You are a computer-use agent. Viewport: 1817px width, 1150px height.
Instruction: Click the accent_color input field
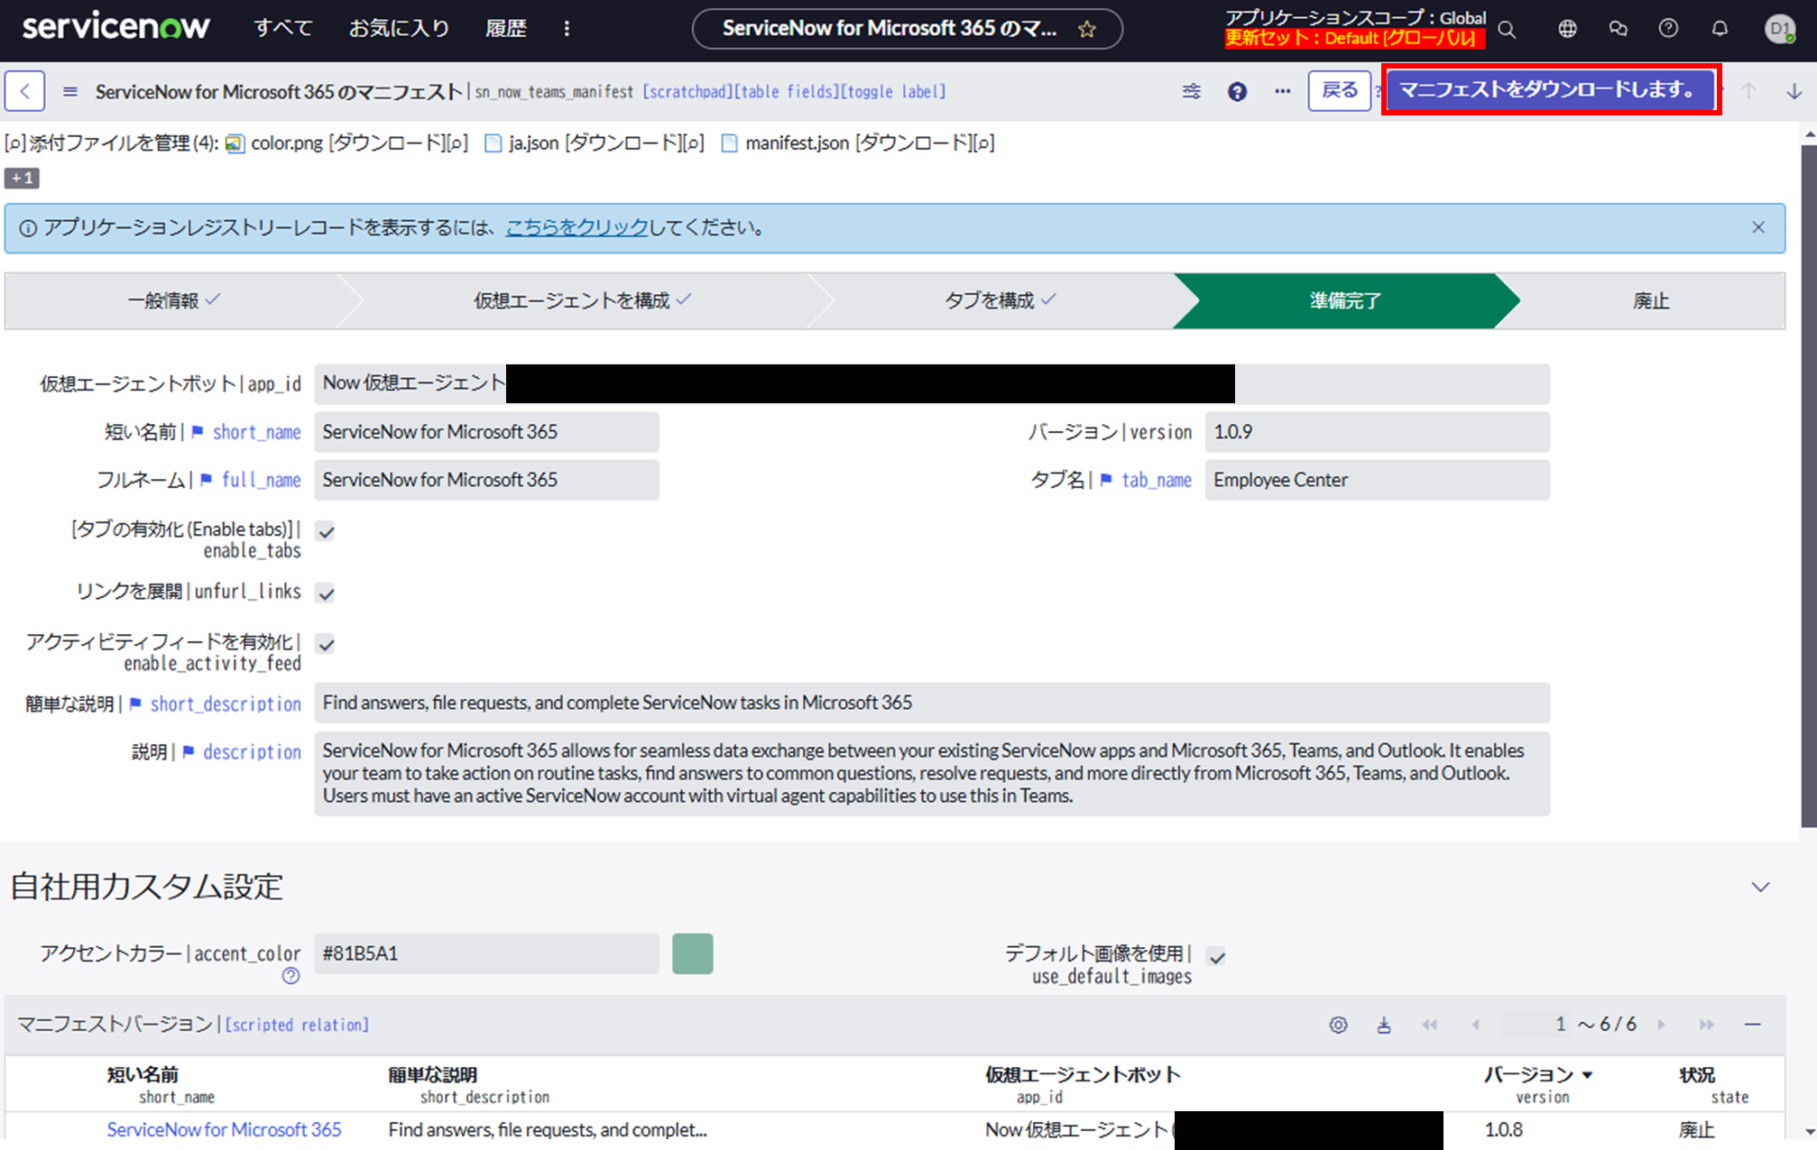[x=486, y=953]
